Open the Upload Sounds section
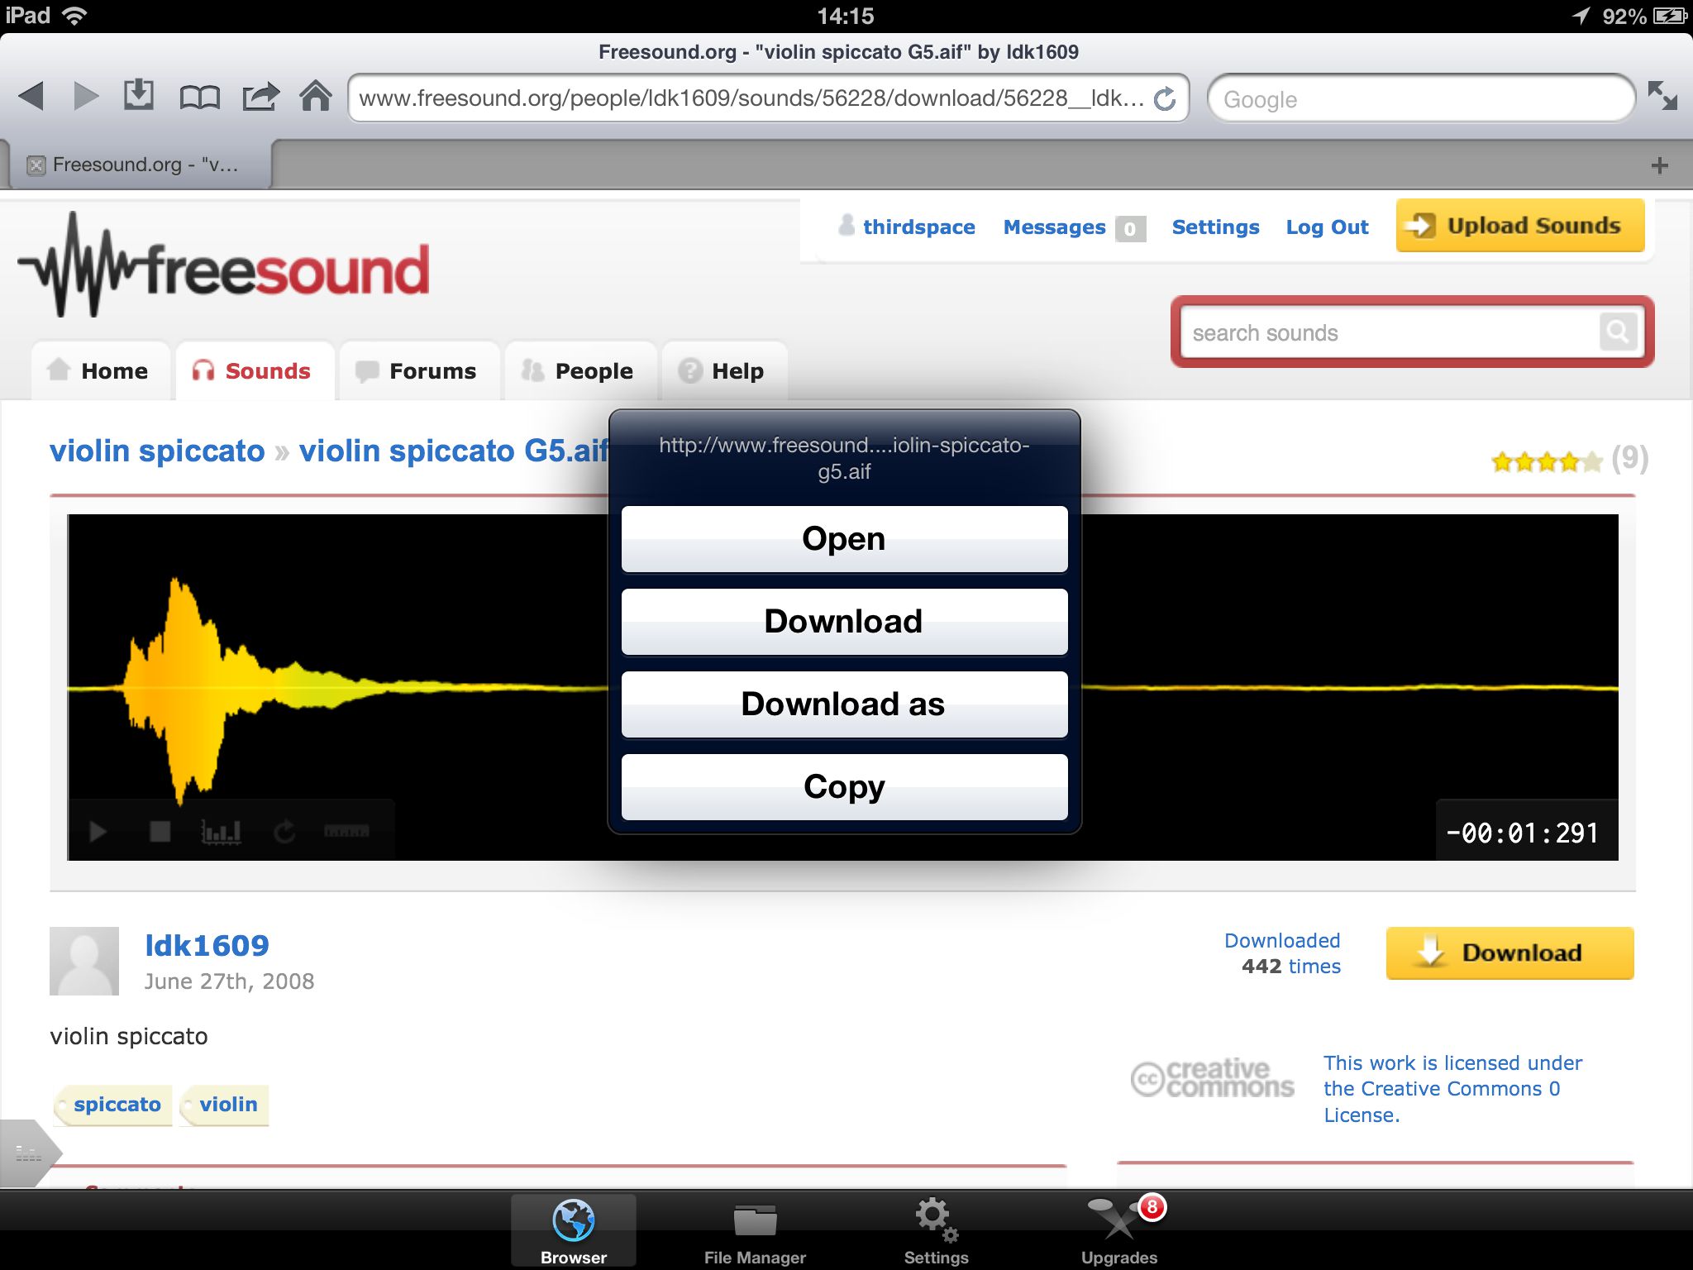Image resolution: width=1693 pixels, height=1270 pixels. pos(1521,226)
